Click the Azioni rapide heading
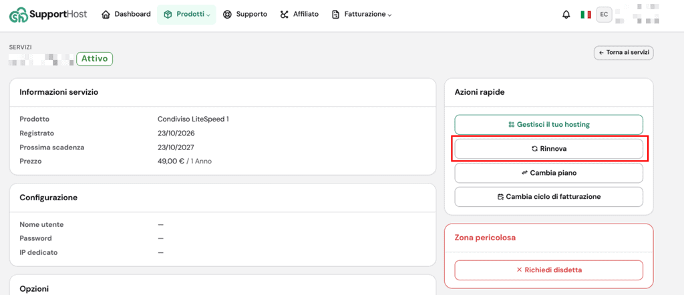The width and height of the screenshot is (684, 295). click(x=480, y=92)
